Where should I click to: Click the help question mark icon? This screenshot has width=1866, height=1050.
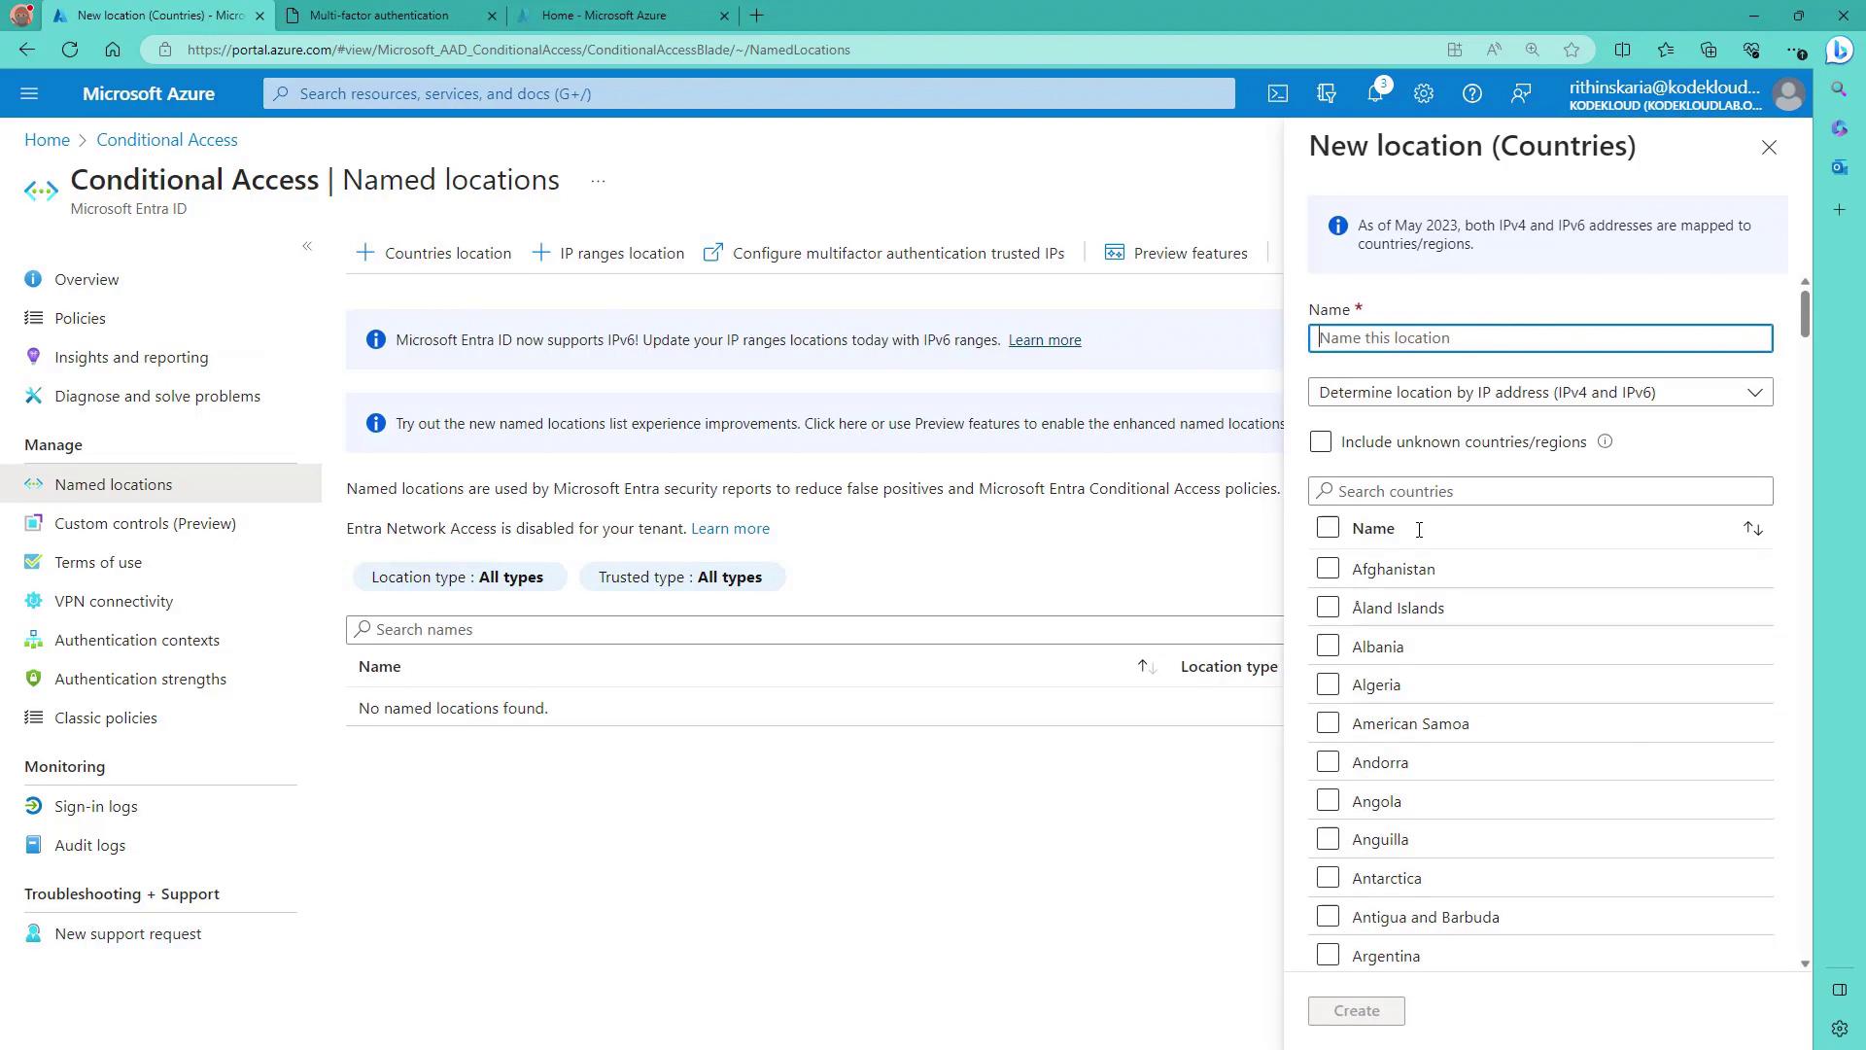pyautogui.click(x=1471, y=93)
